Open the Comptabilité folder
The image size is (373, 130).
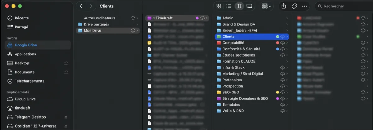[x=252, y=43]
